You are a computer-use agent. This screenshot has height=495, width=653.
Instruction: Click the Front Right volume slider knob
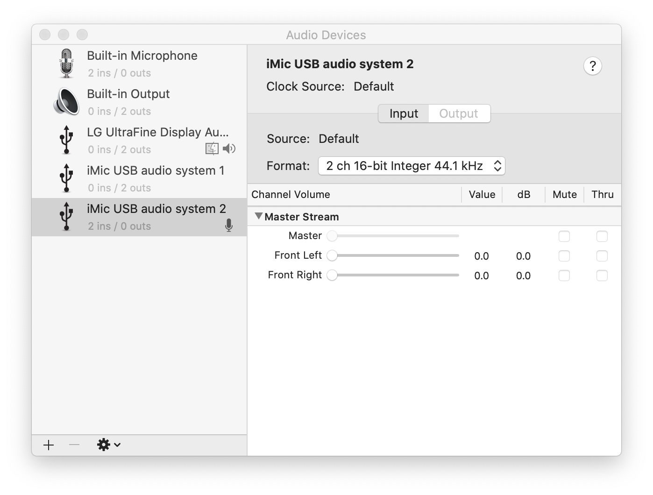click(332, 275)
